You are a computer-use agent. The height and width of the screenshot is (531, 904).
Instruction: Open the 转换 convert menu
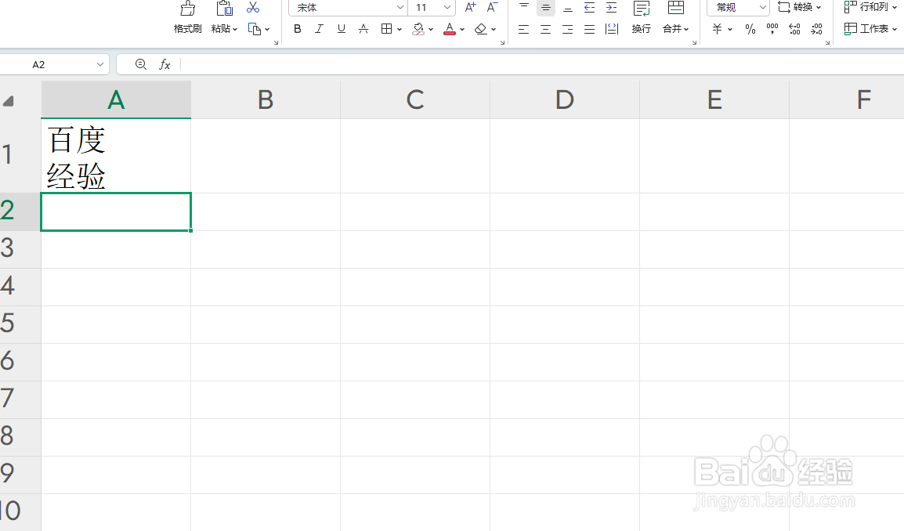coord(799,8)
